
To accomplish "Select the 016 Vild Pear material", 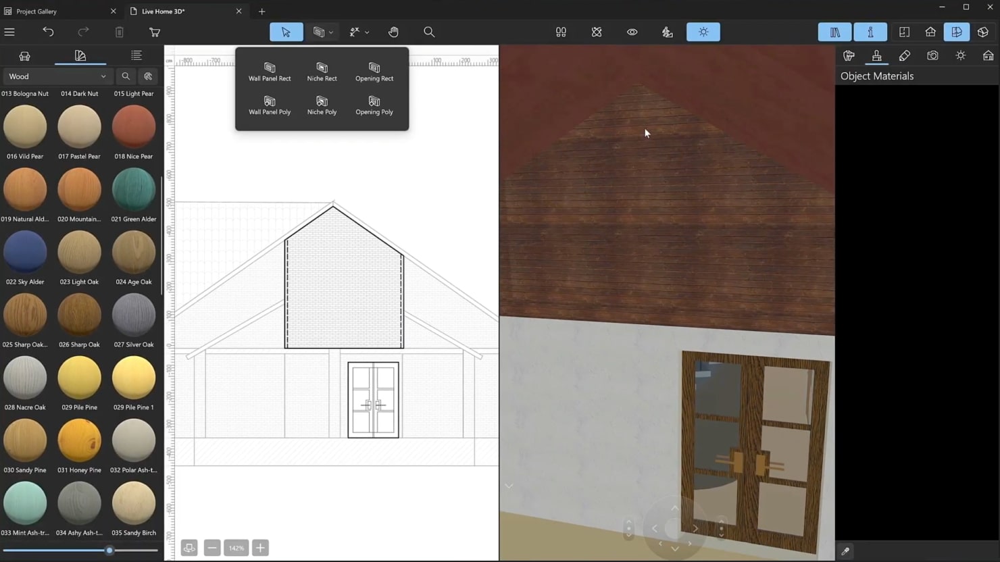I will (25, 127).
